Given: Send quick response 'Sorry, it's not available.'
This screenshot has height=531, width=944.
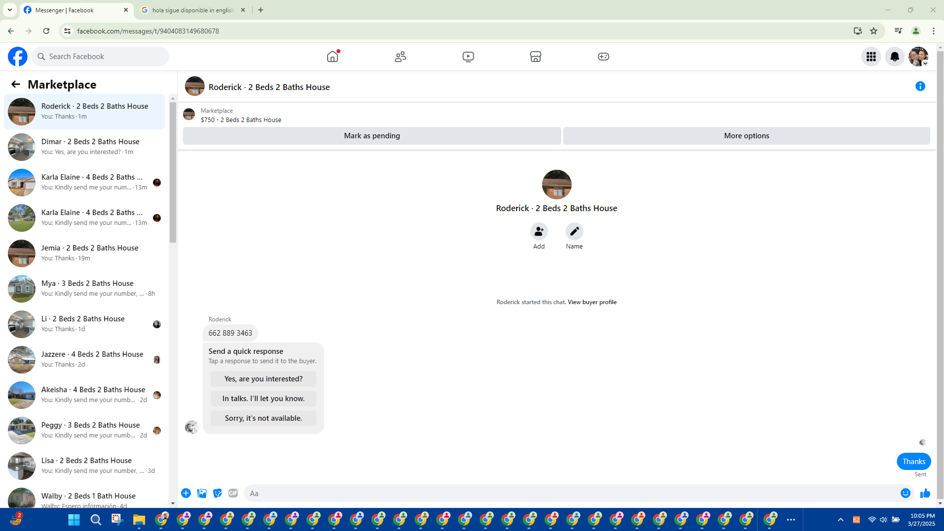Looking at the screenshot, I should pyautogui.click(x=264, y=418).
